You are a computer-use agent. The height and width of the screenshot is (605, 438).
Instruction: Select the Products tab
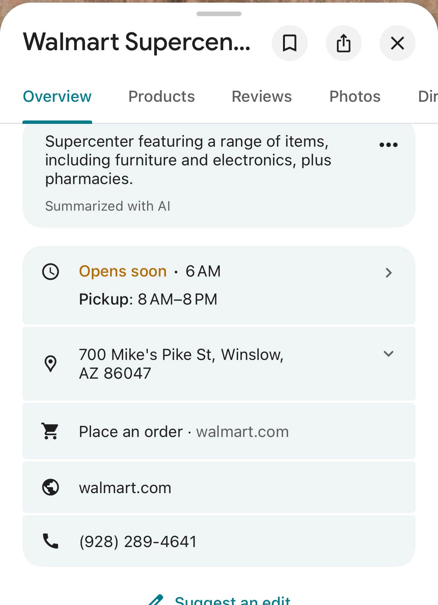click(161, 96)
